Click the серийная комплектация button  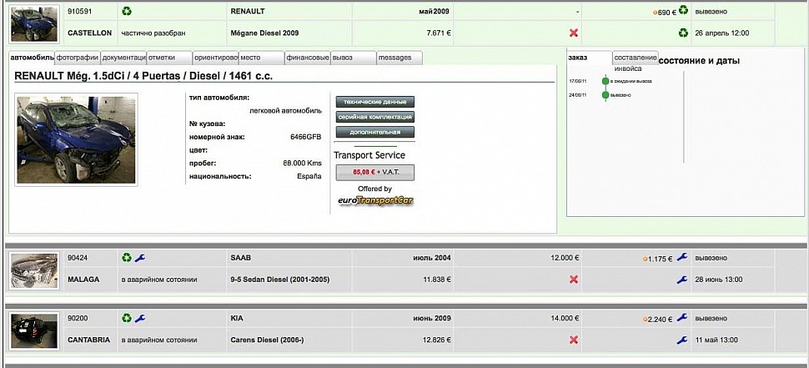(x=375, y=117)
